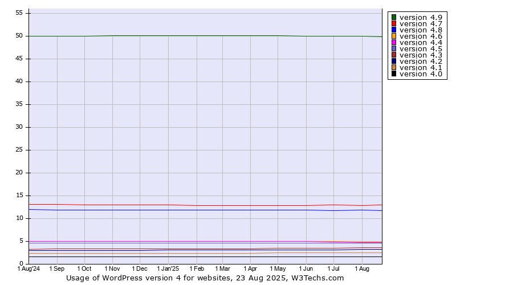The width and height of the screenshot is (513, 285).
Task: Click the "15" y-axis value
Action: 19,196
